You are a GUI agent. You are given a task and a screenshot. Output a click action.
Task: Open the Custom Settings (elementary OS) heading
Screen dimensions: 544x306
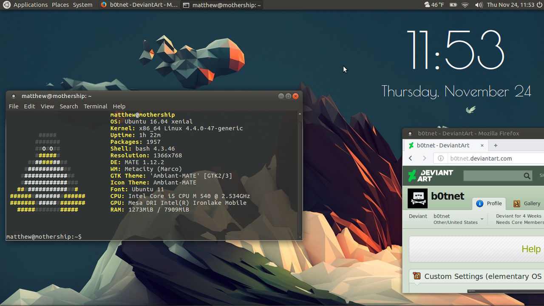point(483,276)
